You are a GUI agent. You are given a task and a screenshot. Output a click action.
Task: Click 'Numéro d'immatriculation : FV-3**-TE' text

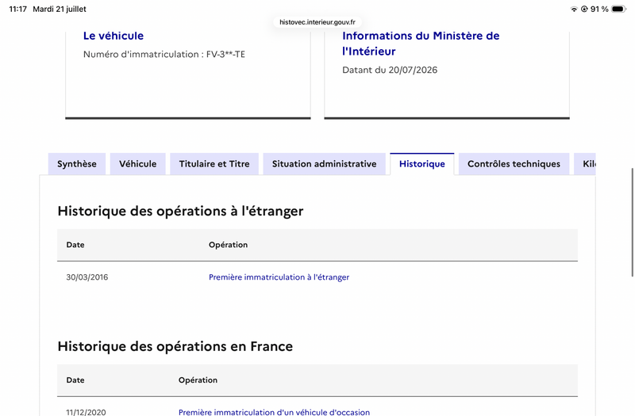pos(164,54)
